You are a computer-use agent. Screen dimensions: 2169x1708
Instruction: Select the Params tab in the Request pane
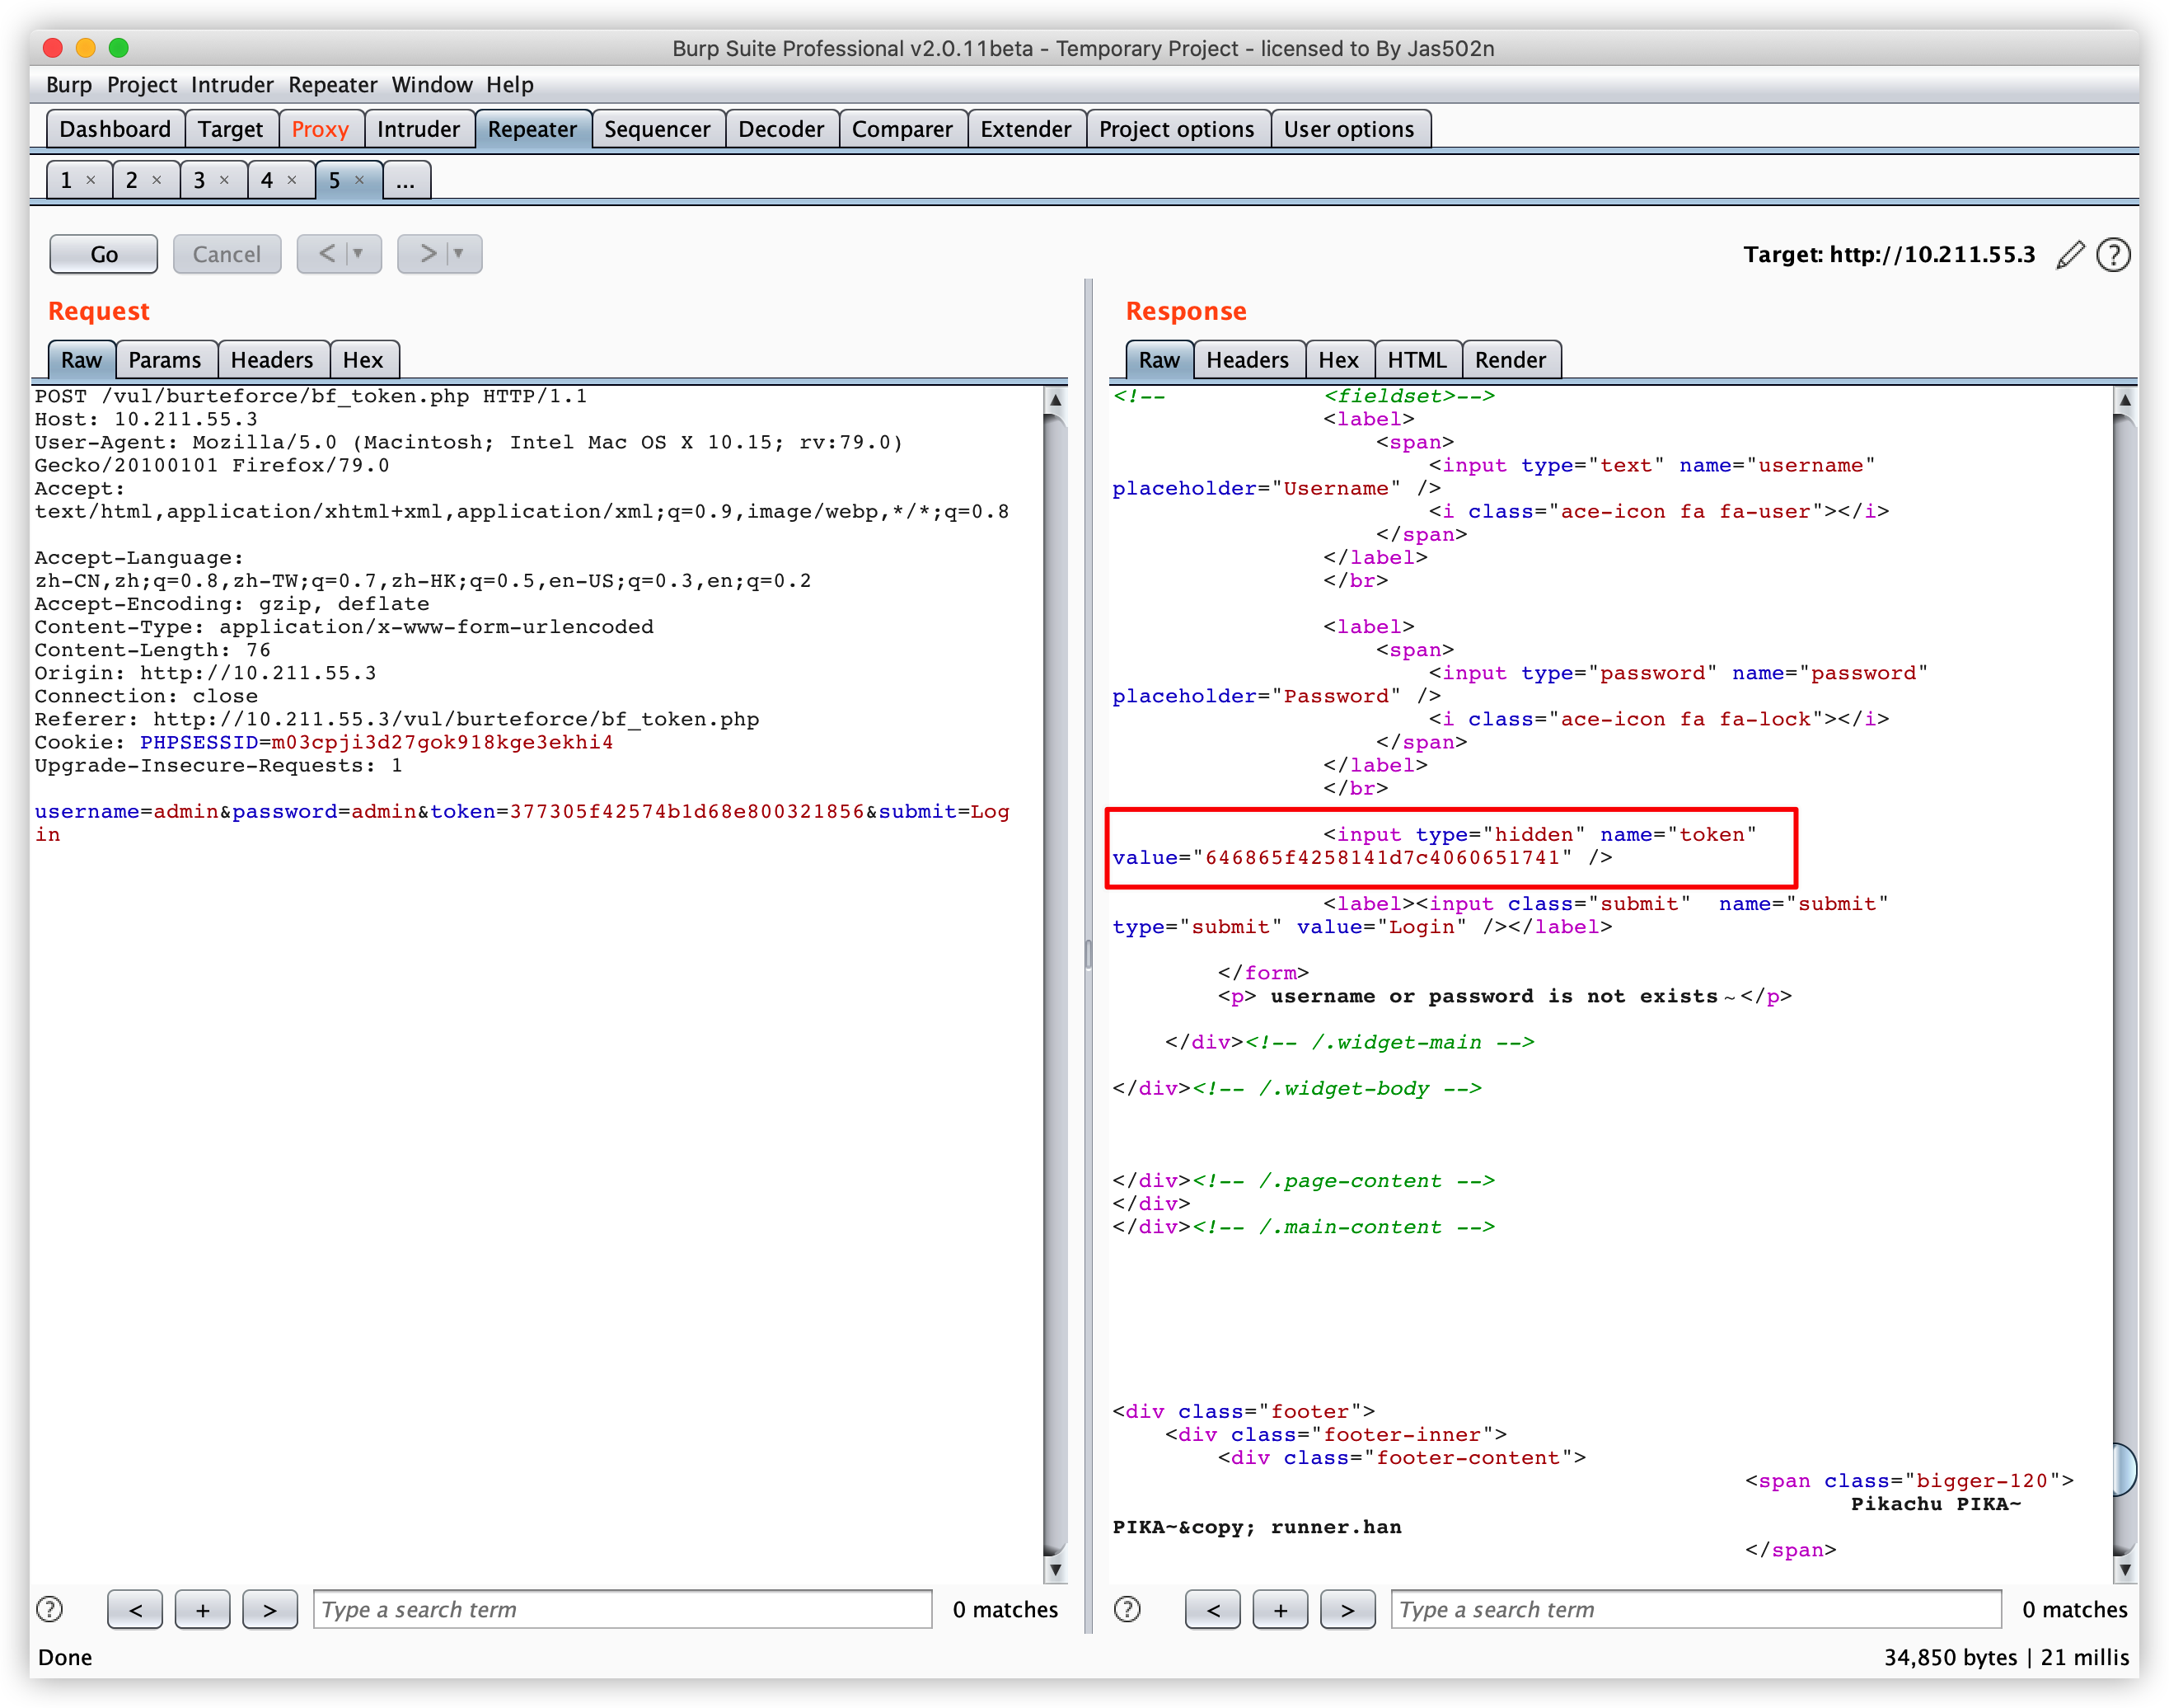click(x=164, y=360)
